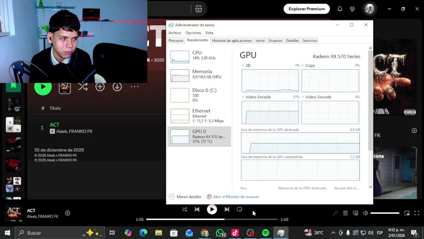Open Microsoft Edge from taskbar
The width and height of the screenshot is (424, 239).
[x=143, y=233]
